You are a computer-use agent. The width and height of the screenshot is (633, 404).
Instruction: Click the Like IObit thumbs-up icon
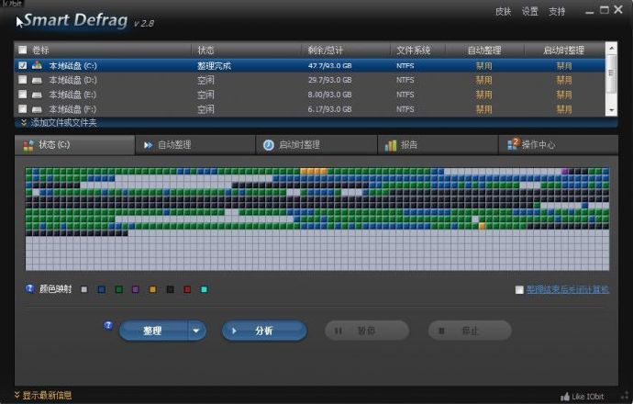tap(565, 397)
